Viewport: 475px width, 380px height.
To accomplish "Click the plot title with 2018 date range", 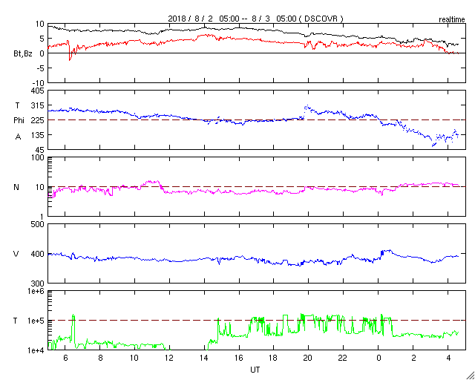I will point(256,19).
